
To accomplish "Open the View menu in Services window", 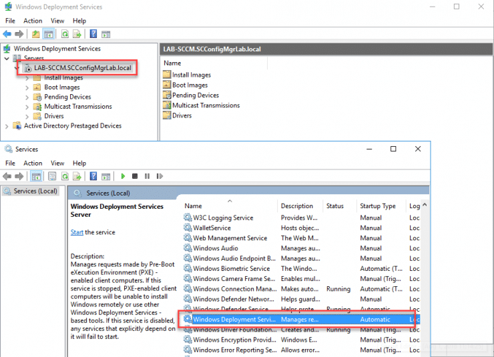I will (57, 163).
